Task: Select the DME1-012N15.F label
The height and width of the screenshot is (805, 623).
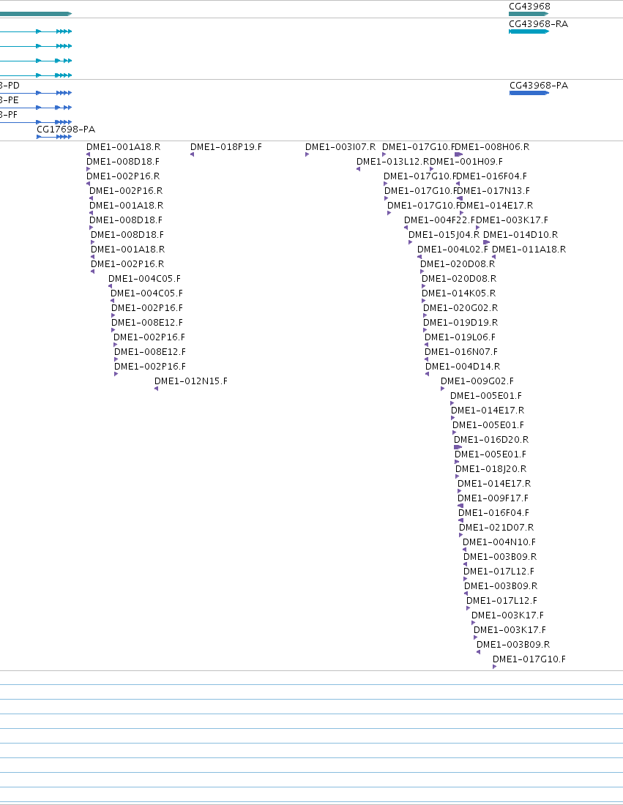Action: tap(191, 381)
